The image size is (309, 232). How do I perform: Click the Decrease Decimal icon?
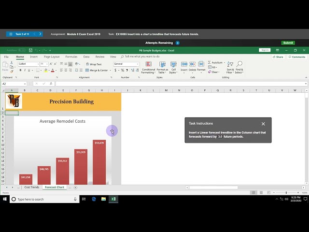pos(137,70)
